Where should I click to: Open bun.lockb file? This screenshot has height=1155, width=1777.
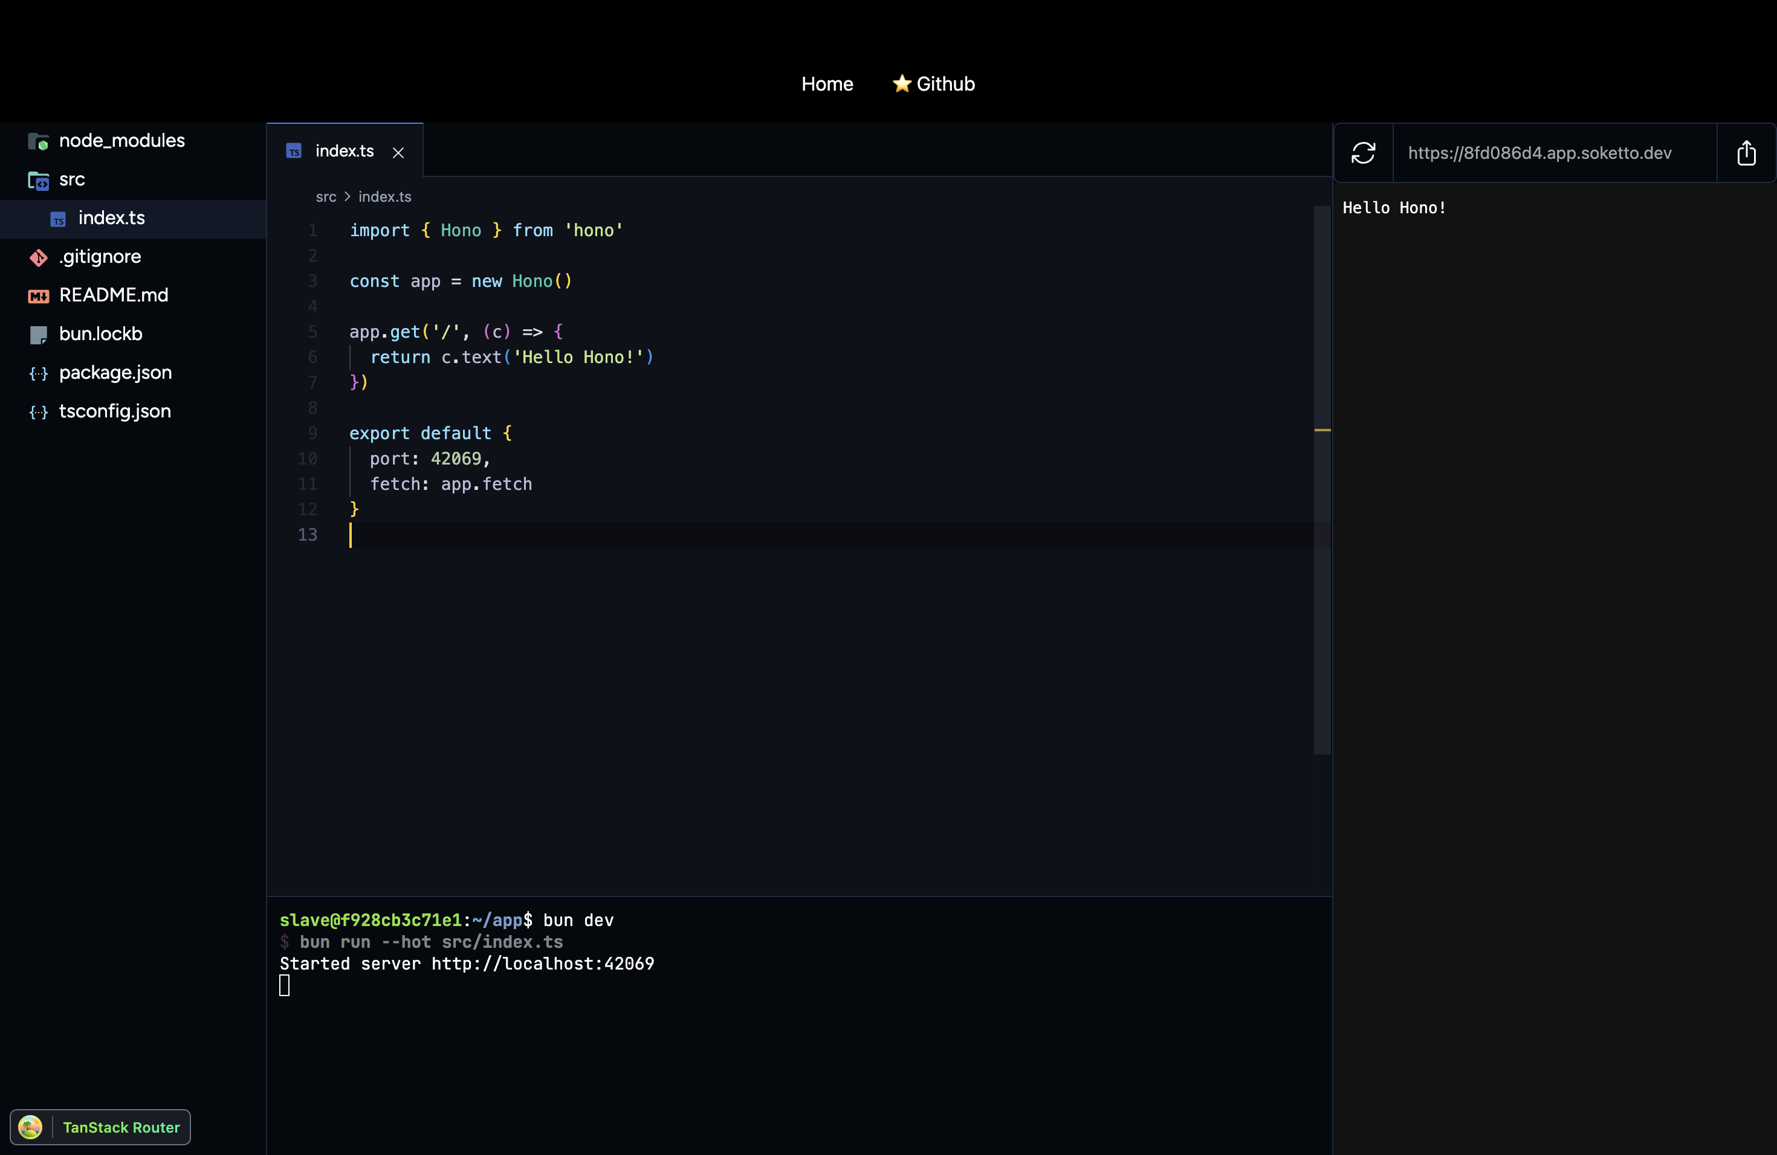(133, 335)
